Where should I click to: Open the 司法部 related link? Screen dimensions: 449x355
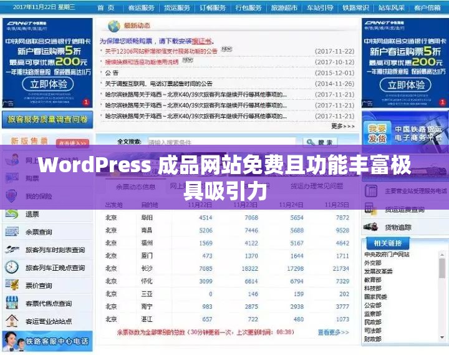pos(372,331)
